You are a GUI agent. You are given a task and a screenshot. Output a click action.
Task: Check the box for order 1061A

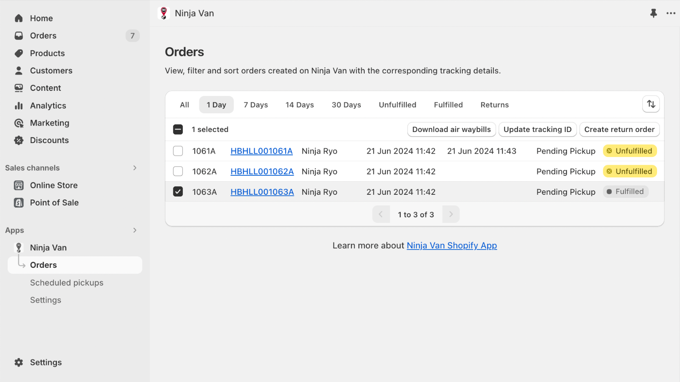tap(178, 151)
